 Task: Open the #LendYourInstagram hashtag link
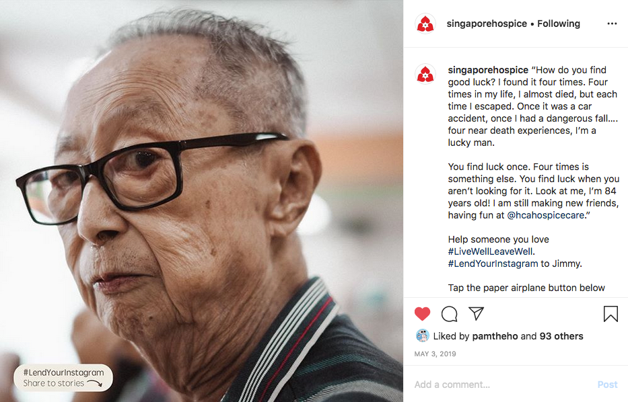click(x=493, y=264)
